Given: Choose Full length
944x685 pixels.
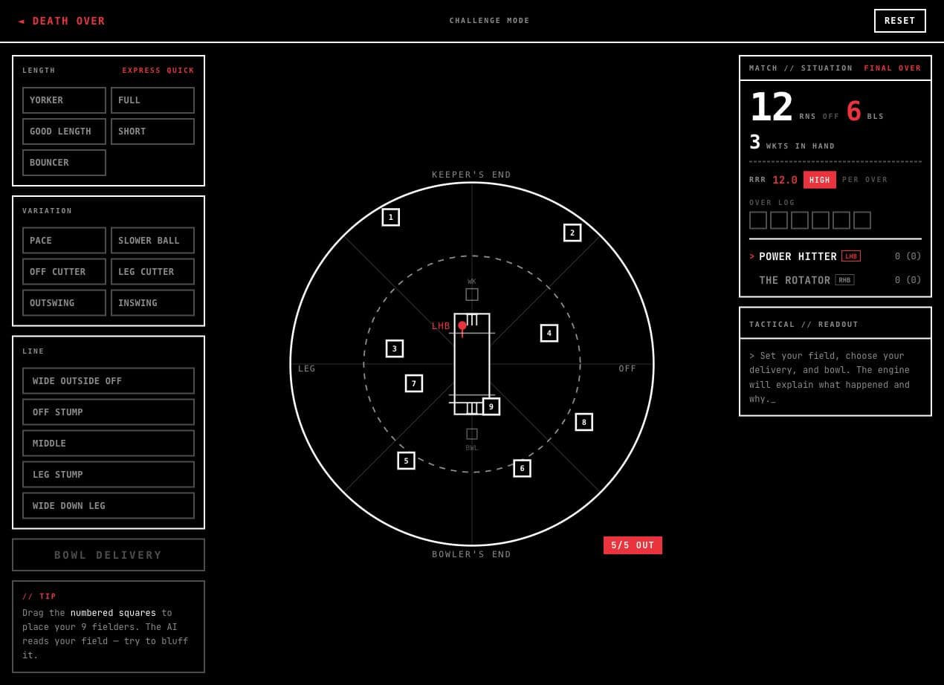Looking at the screenshot, I should [x=152, y=100].
